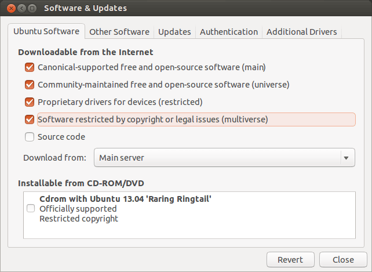Image resolution: width=372 pixels, height=272 pixels.
Task: Open the Download from server dropdown
Action: tap(224, 157)
